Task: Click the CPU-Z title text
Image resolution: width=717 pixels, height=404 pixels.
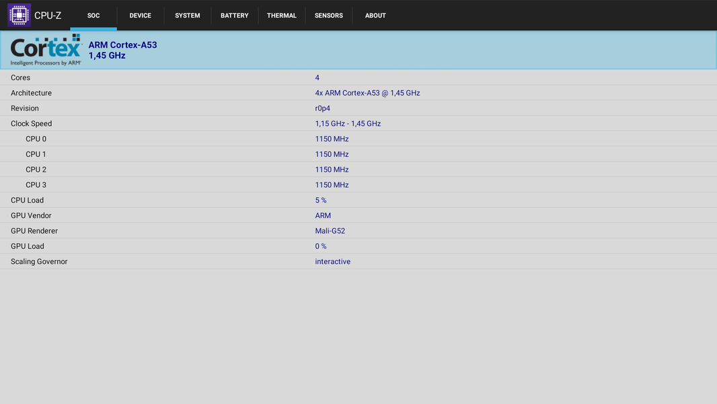Action: pyautogui.click(x=48, y=15)
